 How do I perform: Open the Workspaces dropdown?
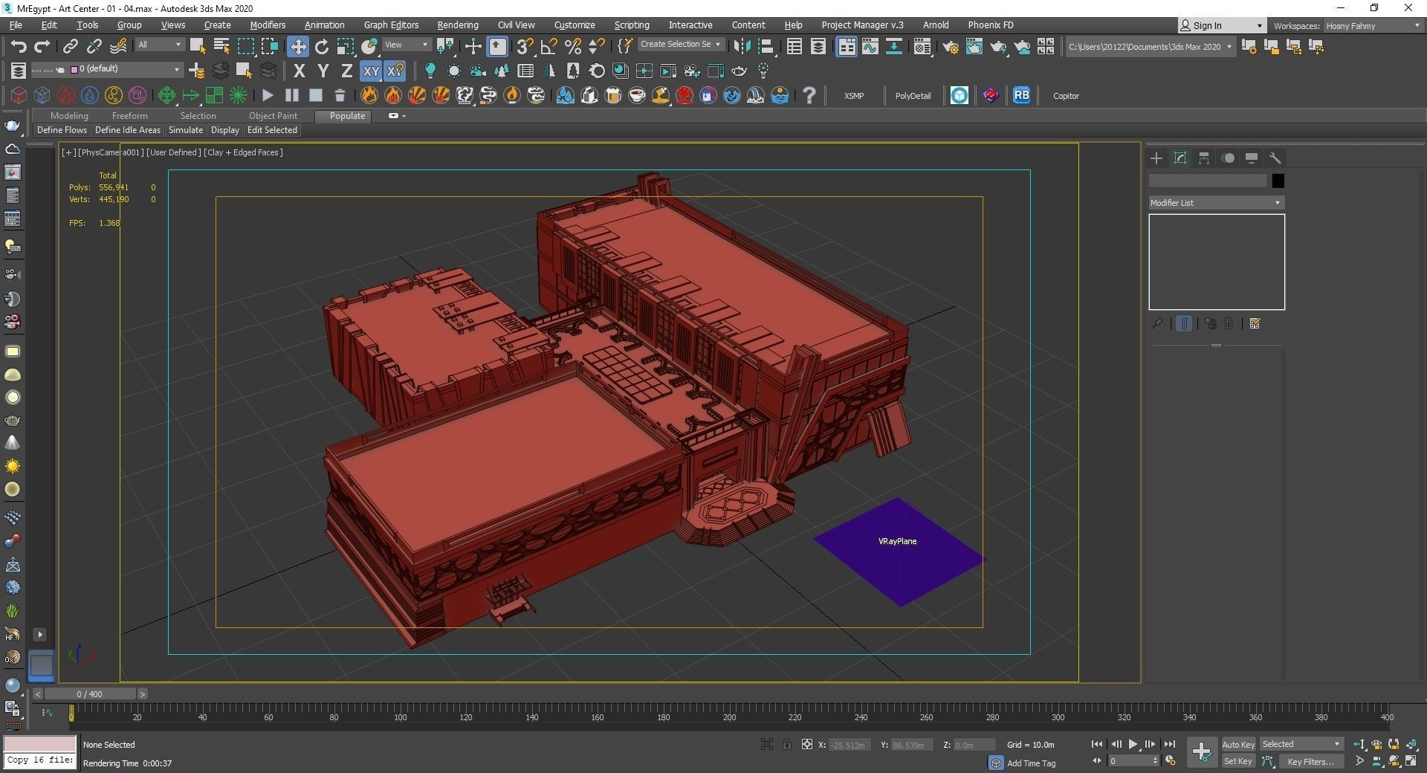tap(1371, 26)
